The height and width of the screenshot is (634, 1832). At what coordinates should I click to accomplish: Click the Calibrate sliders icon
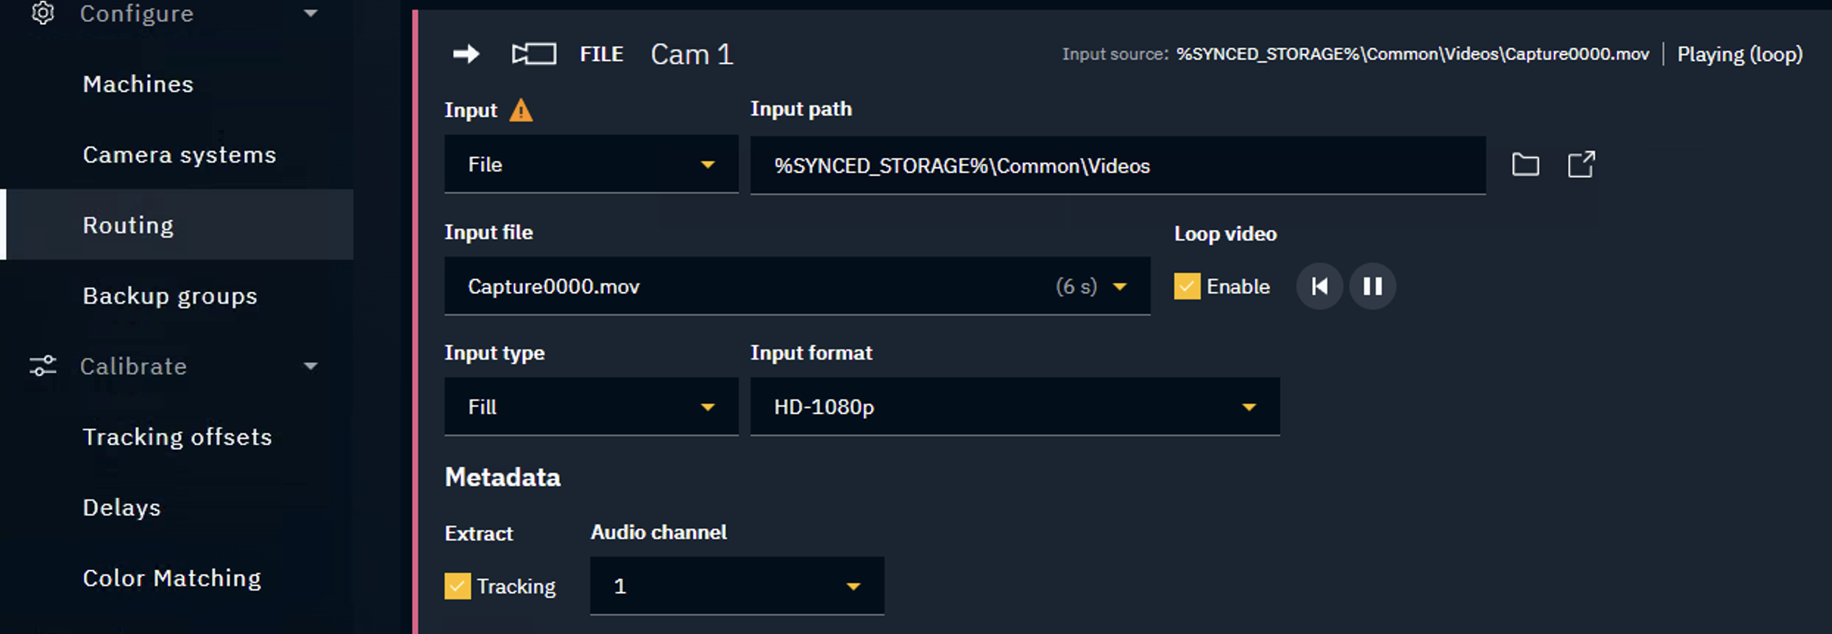[43, 366]
